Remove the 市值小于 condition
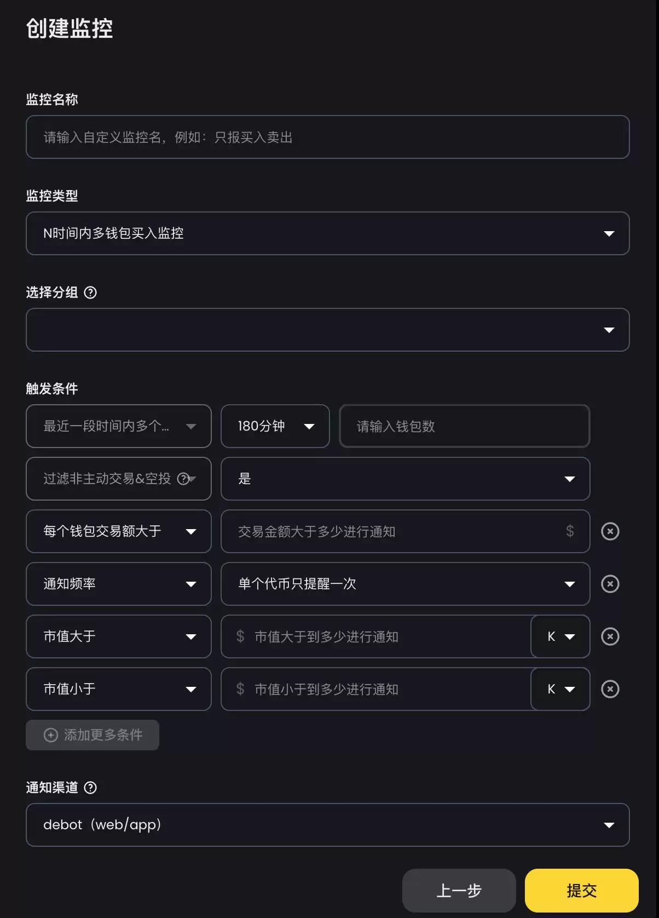 [x=610, y=689]
